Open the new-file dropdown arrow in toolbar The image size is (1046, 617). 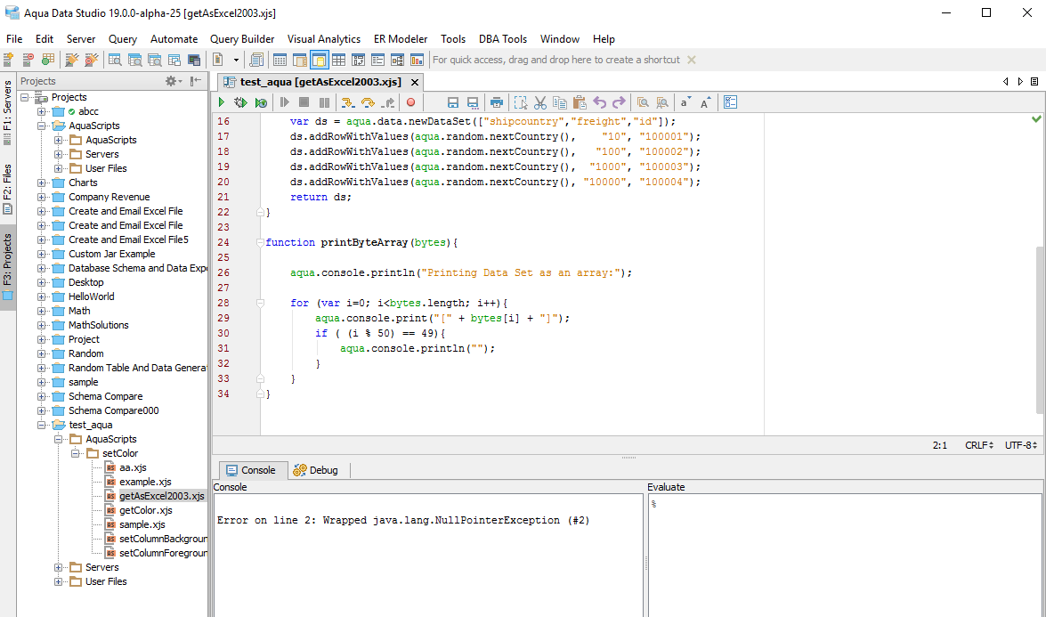point(236,60)
